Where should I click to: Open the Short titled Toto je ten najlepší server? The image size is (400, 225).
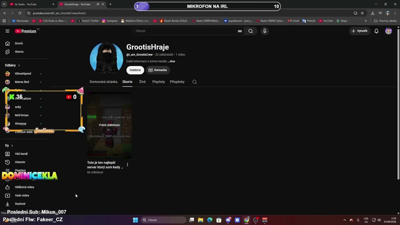pyautogui.click(x=105, y=165)
